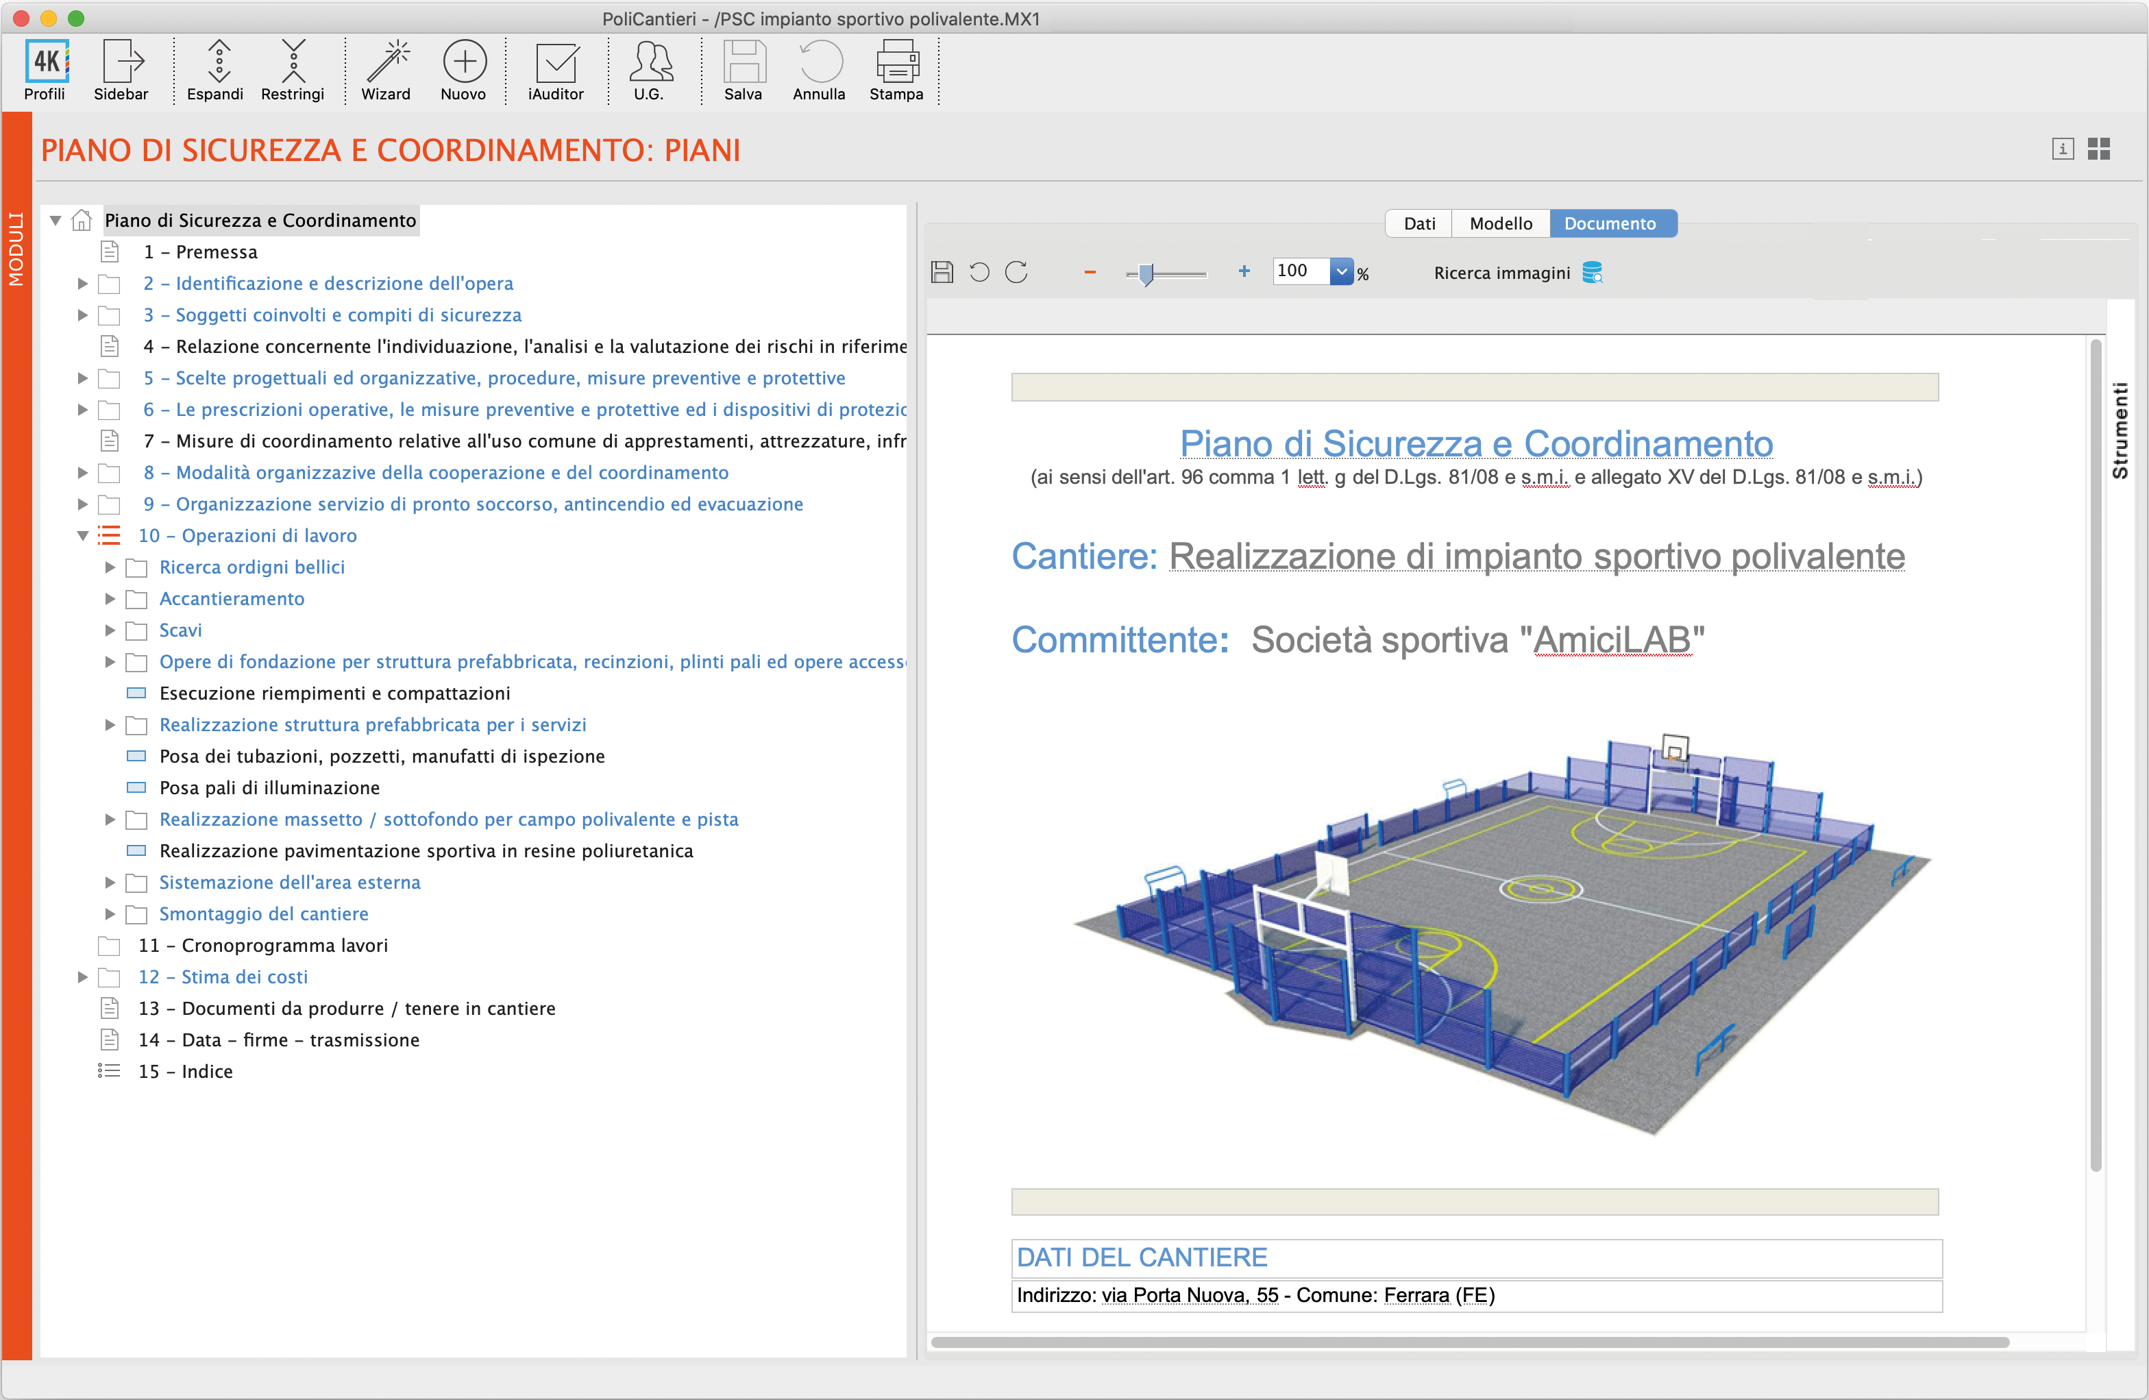Open the MODULI vertical side tab
The height and width of the screenshot is (1400, 2149).
[16, 250]
